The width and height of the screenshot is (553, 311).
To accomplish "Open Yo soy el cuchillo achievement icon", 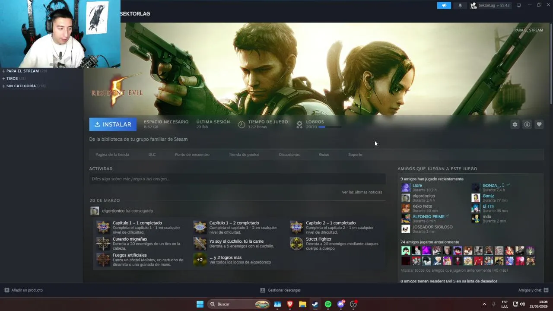I will [x=200, y=243].
